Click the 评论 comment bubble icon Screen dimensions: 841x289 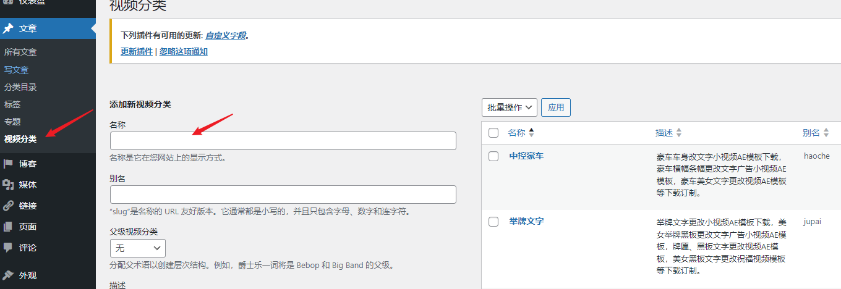[x=8, y=248]
